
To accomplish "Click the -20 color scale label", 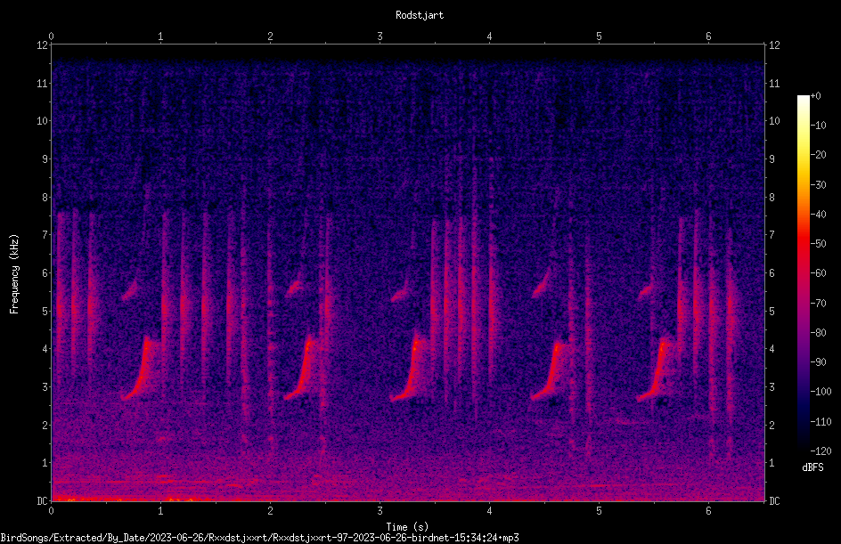I will tap(819, 155).
